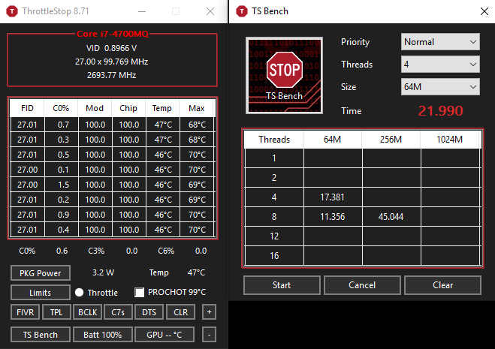Click the 1024M column header in results
Image resolution: width=495 pixels, height=349 pixels.
point(449,140)
